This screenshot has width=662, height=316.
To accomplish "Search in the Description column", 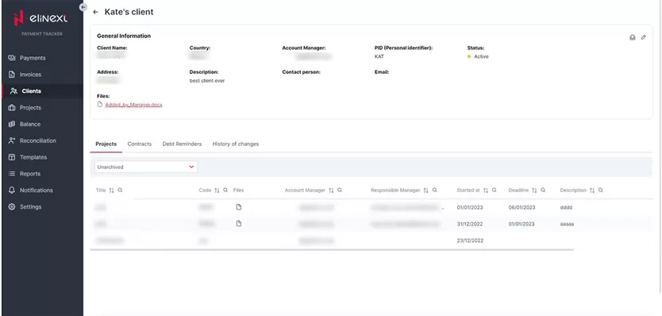I will tap(601, 190).
